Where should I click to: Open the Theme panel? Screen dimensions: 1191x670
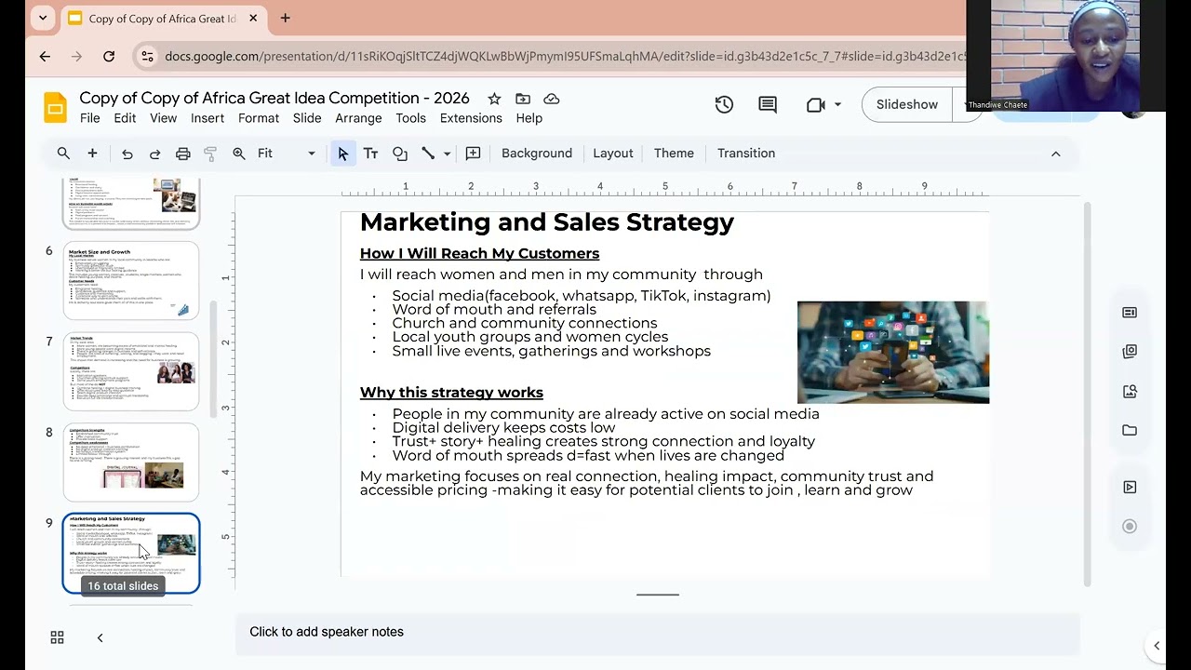click(674, 154)
